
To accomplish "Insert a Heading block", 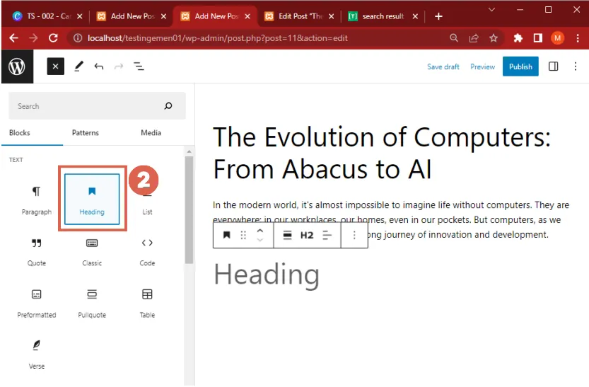I will pyautogui.click(x=92, y=199).
